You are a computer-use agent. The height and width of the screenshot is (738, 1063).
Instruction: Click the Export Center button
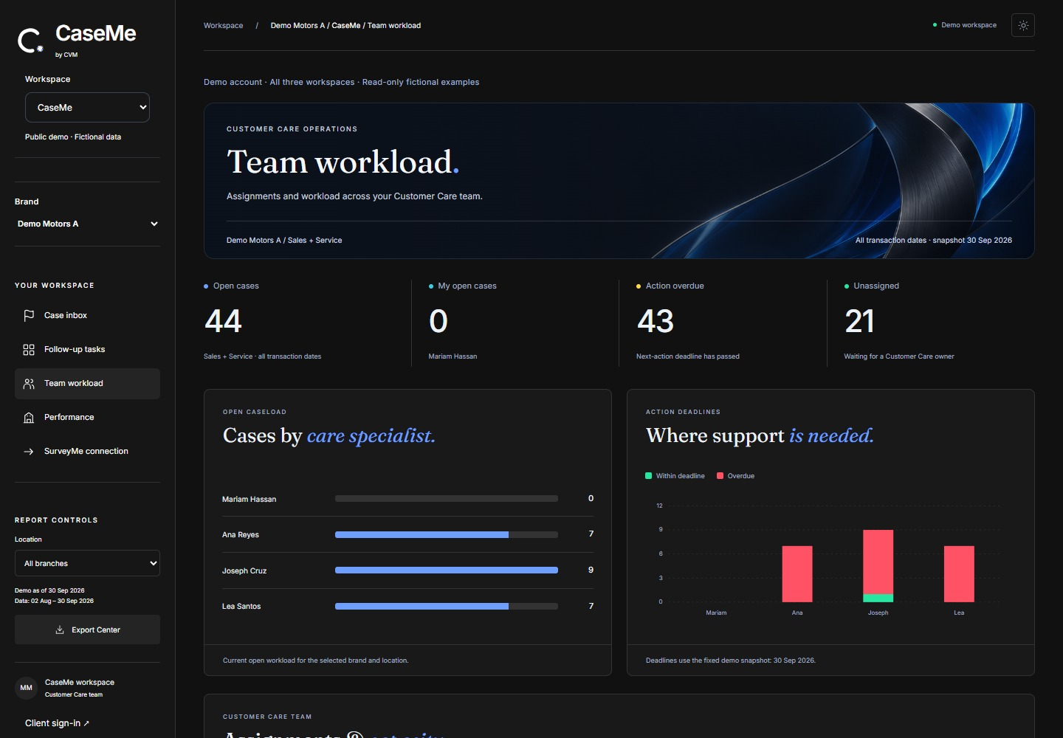[87, 630]
